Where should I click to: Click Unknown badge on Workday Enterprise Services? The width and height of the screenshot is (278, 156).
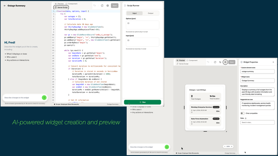click(x=216, y=107)
